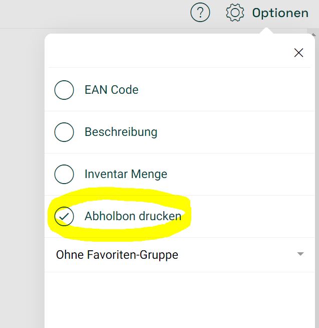This screenshot has height=328, width=319.
Task: Expand the favorites group dropdown arrow
Action: (x=300, y=254)
